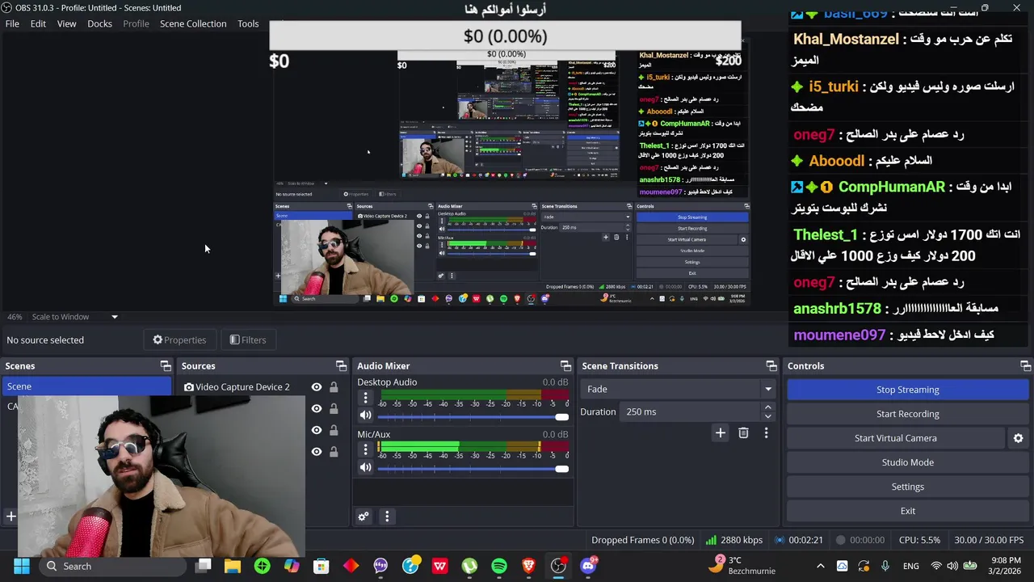Open advanced audio properties gear icon
1034x582 pixels.
pos(364,517)
